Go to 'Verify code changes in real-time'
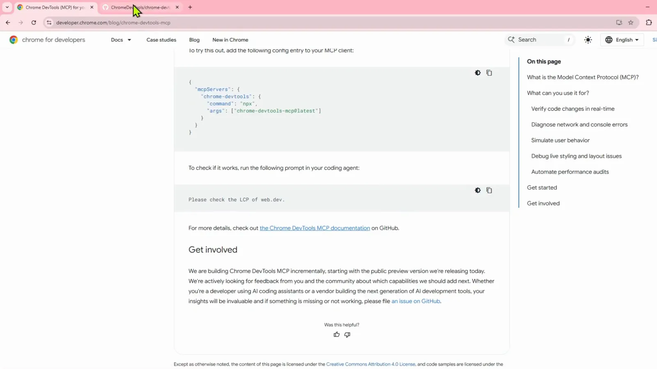657x369 pixels. tap(573, 109)
